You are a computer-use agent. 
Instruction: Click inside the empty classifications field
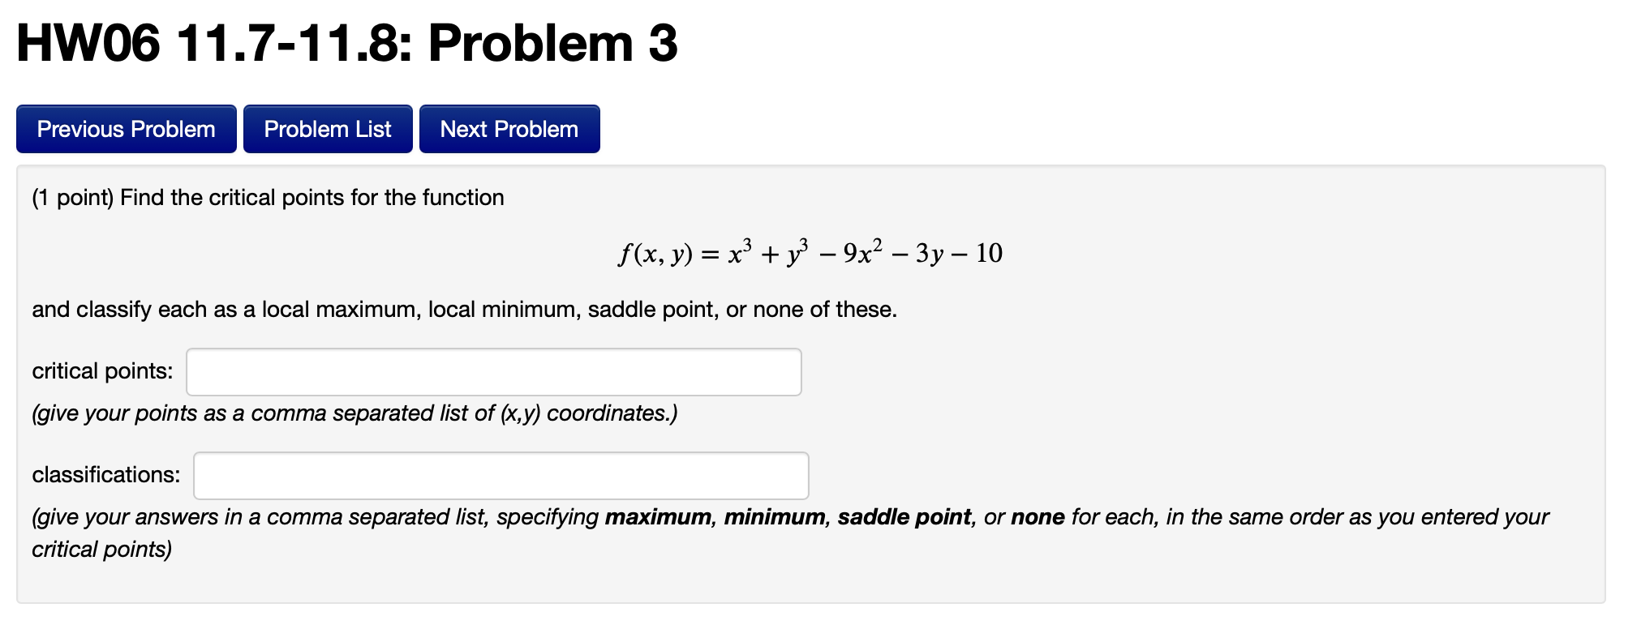(500, 476)
